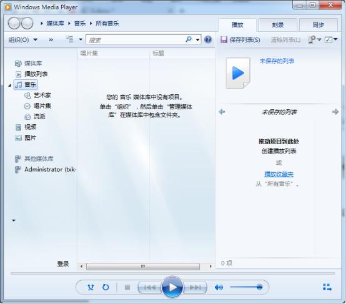Image resolution: width=346 pixels, height=304 pixels.
Task: Click the playlist thumbnail with play arrow
Action: (238, 73)
